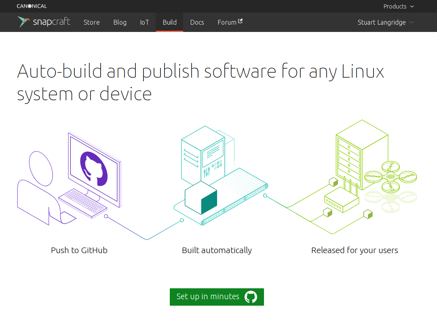The image size is (437, 336).
Task: Click the green server and drone illustration
Action: tap(371, 167)
